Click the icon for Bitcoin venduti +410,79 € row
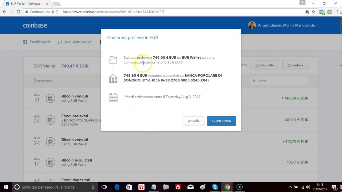Screen dimensions: 342x192 [x=50, y=142]
